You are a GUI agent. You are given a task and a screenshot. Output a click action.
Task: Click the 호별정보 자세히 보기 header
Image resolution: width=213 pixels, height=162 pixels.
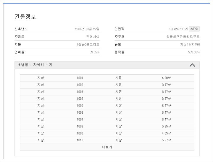coord(35,65)
